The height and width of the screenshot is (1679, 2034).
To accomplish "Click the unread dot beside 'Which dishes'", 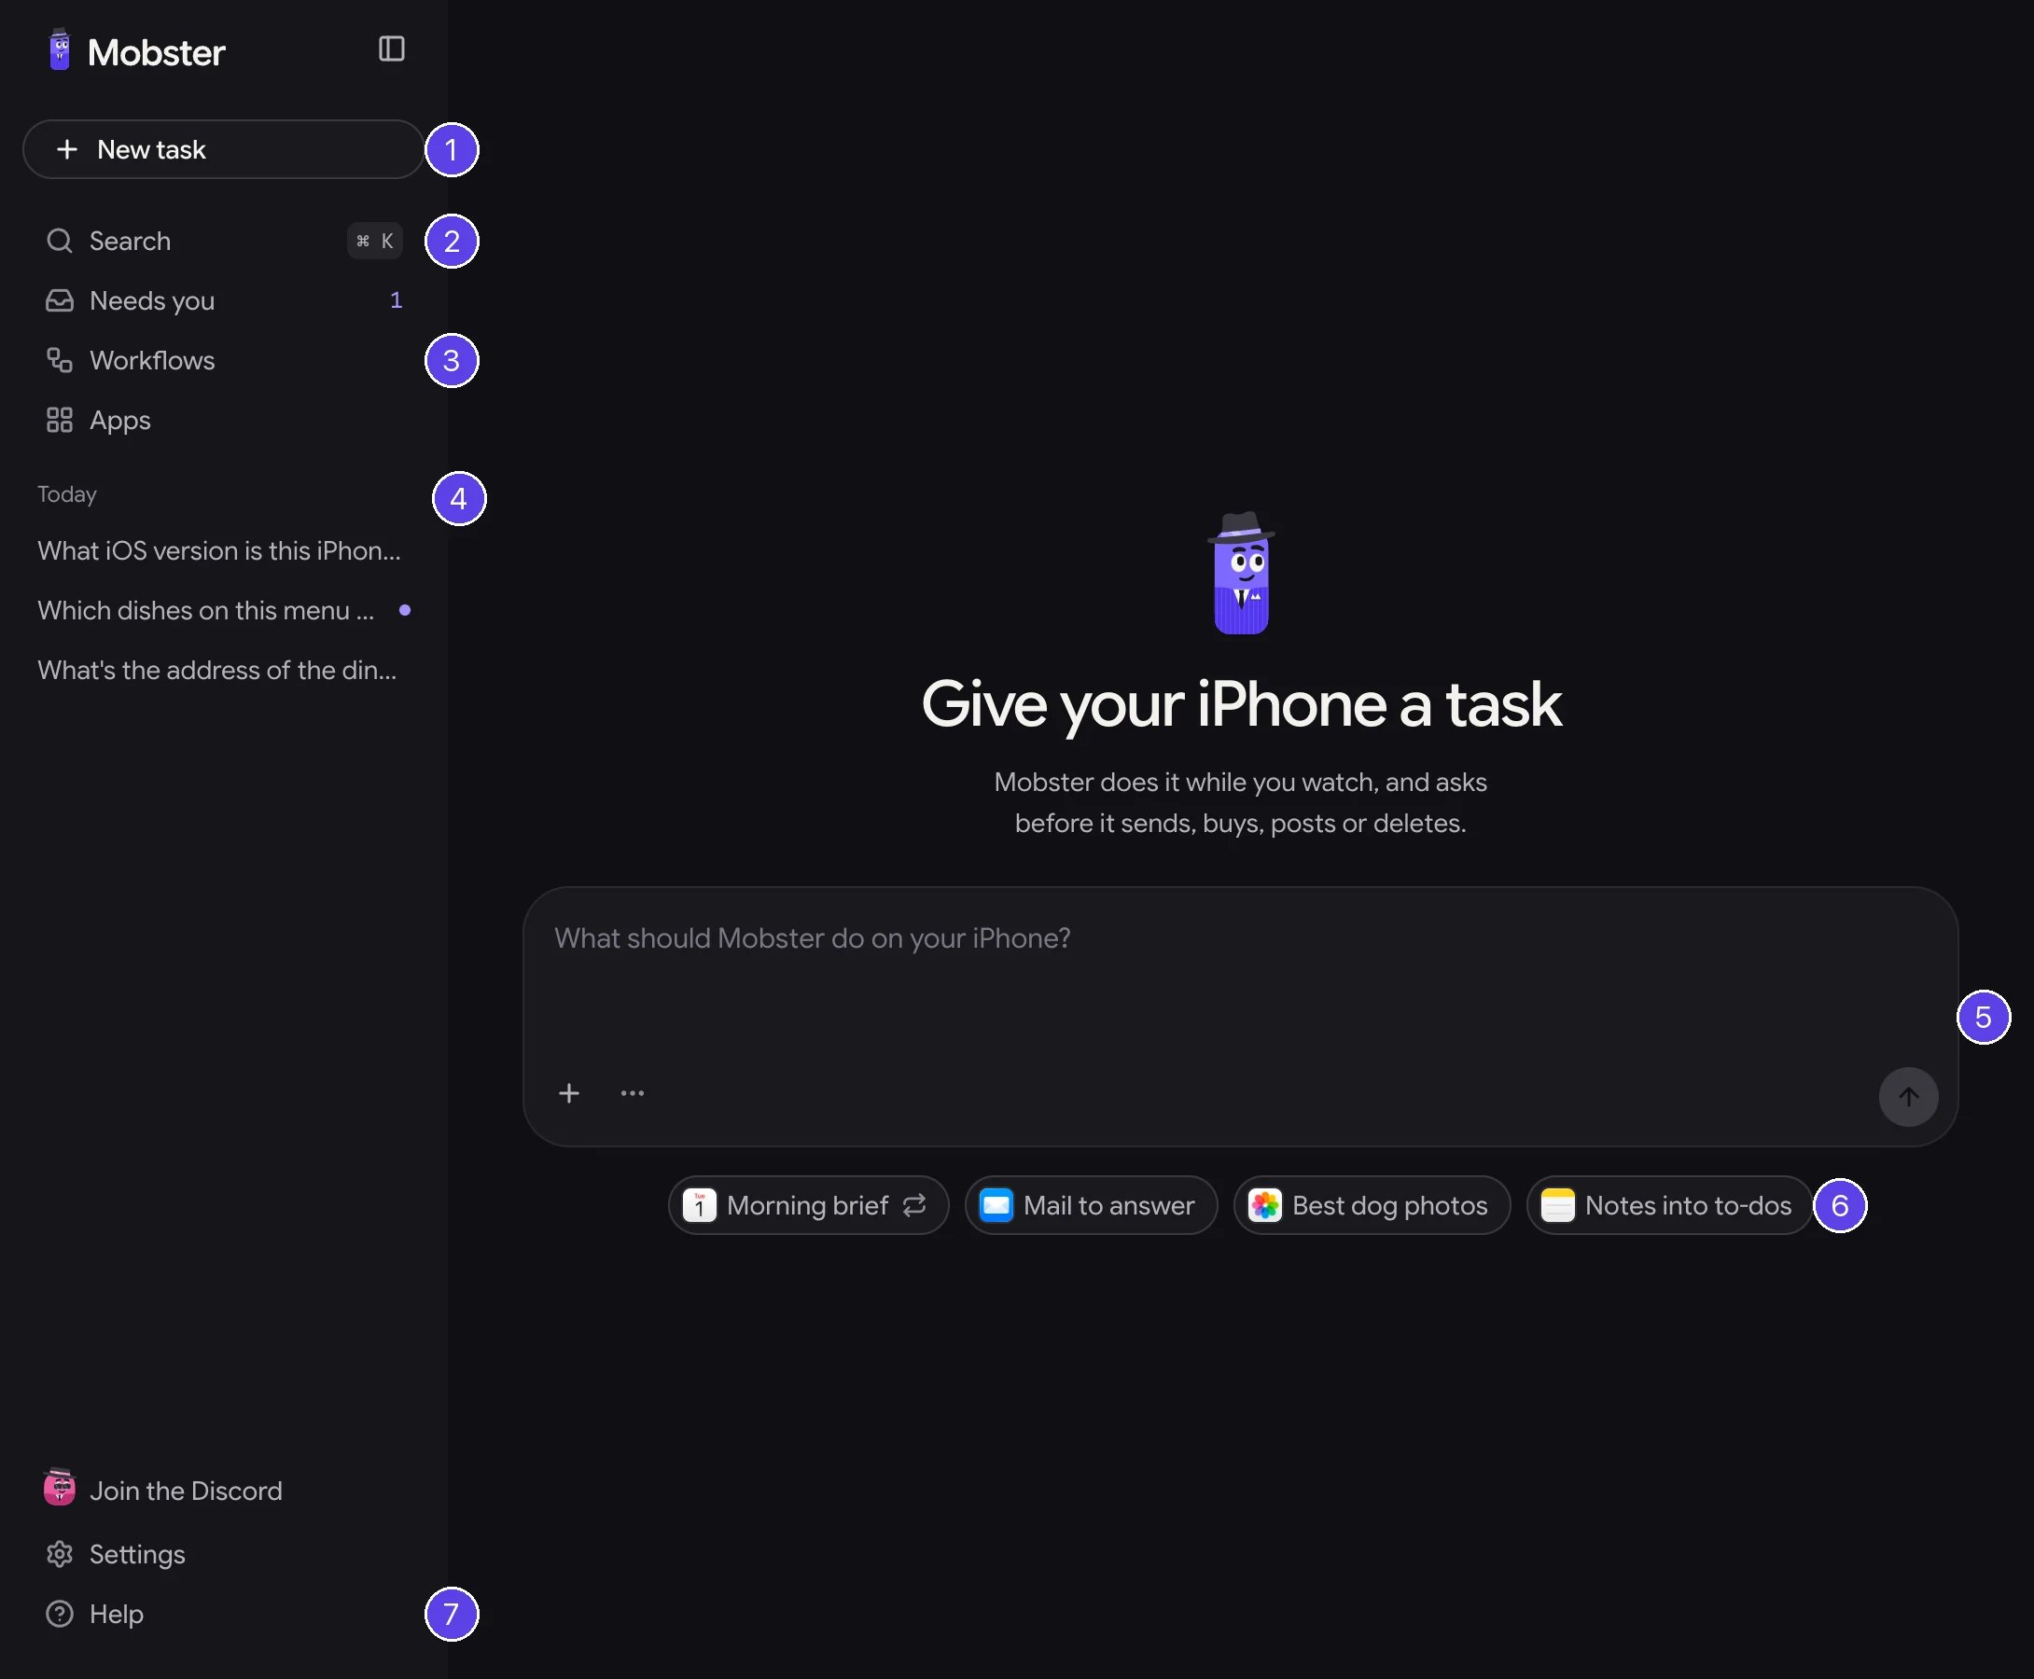I will tap(404, 610).
